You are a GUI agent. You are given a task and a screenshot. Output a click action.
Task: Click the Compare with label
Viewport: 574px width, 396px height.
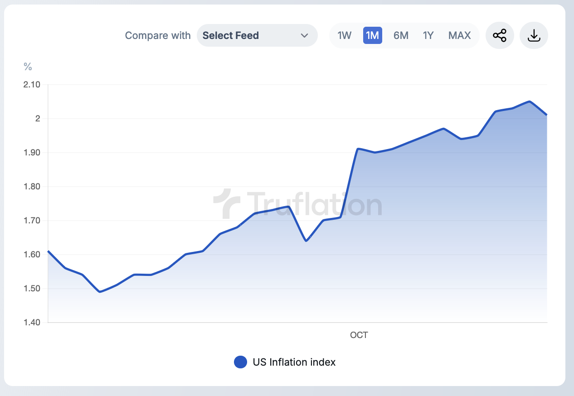[x=158, y=35]
